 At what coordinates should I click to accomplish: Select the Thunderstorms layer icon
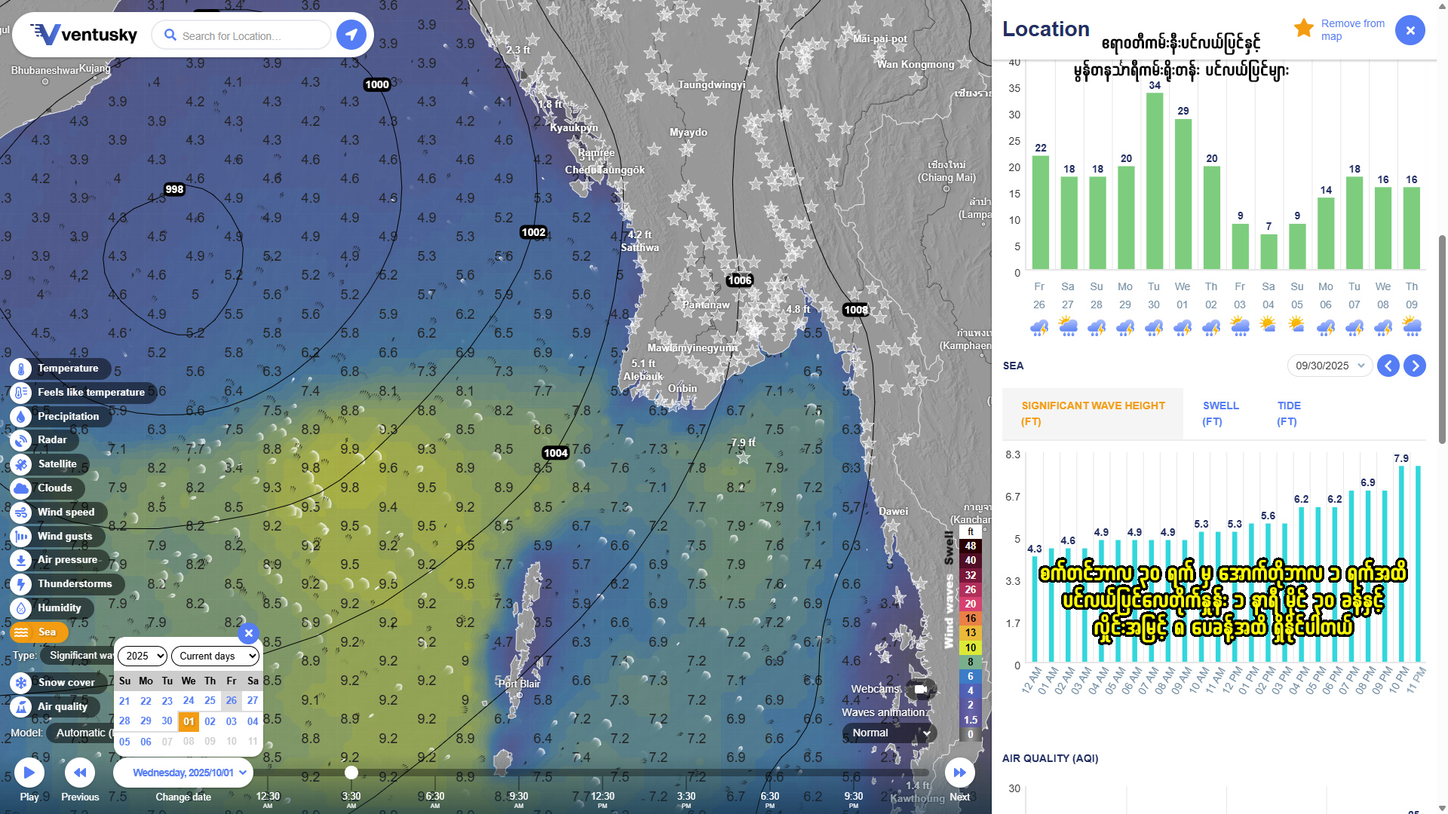(x=21, y=584)
